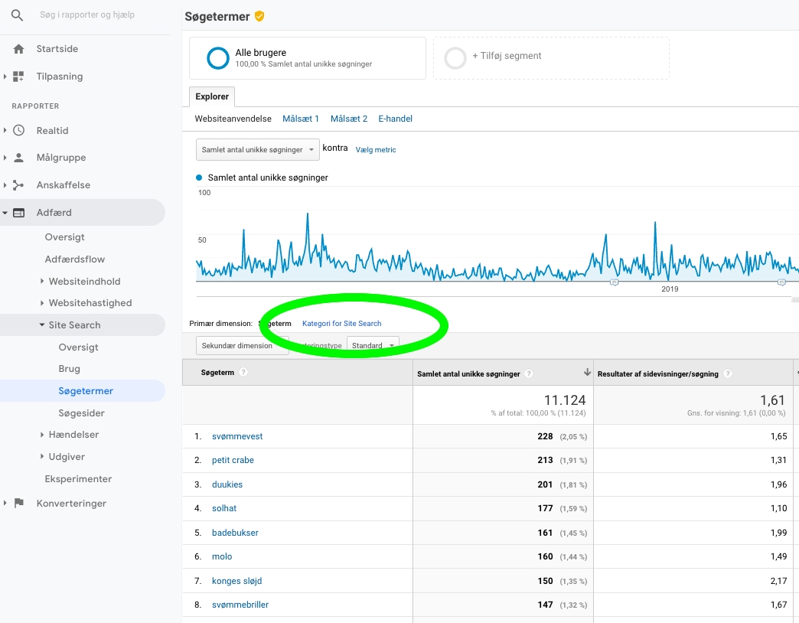Open Oversigt under Site Search
Viewport: 799px width, 623px height.
point(79,347)
